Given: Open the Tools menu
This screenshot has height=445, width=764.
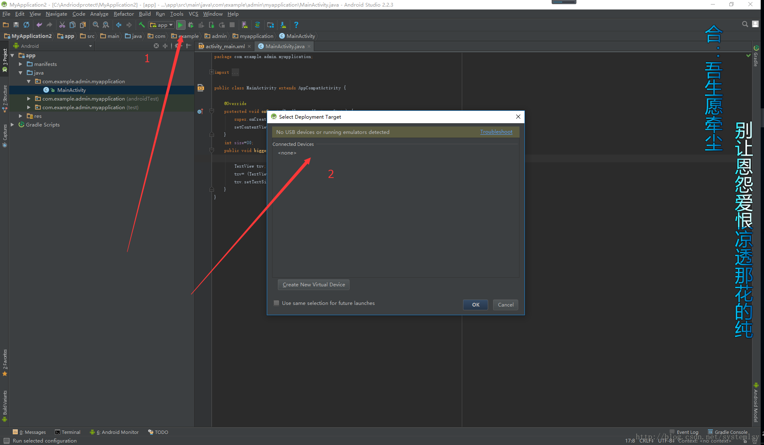Looking at the screenshot, I should pos(176,14).
